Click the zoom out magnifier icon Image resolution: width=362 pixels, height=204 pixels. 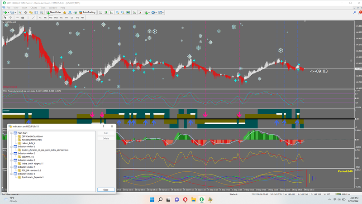click(x=123, y=12)
